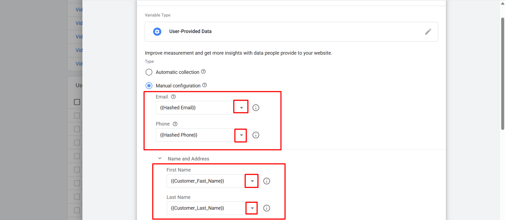Open help icon beside Automatic collection

203,72
